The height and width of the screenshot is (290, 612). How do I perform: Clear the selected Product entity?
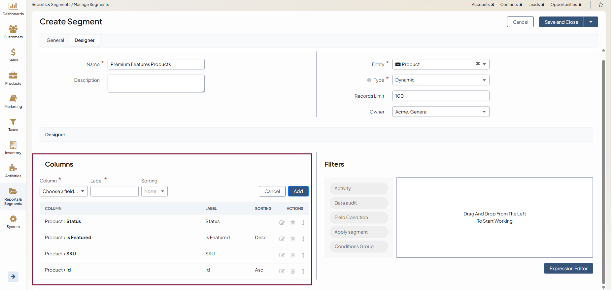coord(478,64)
